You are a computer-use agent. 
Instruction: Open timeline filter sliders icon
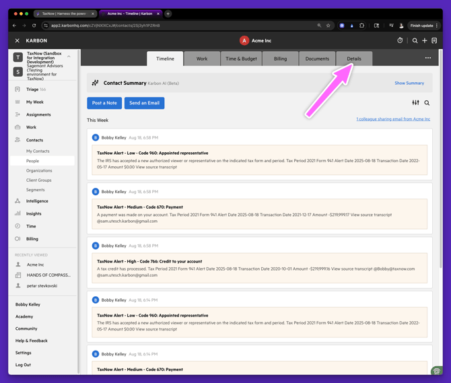pyautogui.click(x=415, y=103)
